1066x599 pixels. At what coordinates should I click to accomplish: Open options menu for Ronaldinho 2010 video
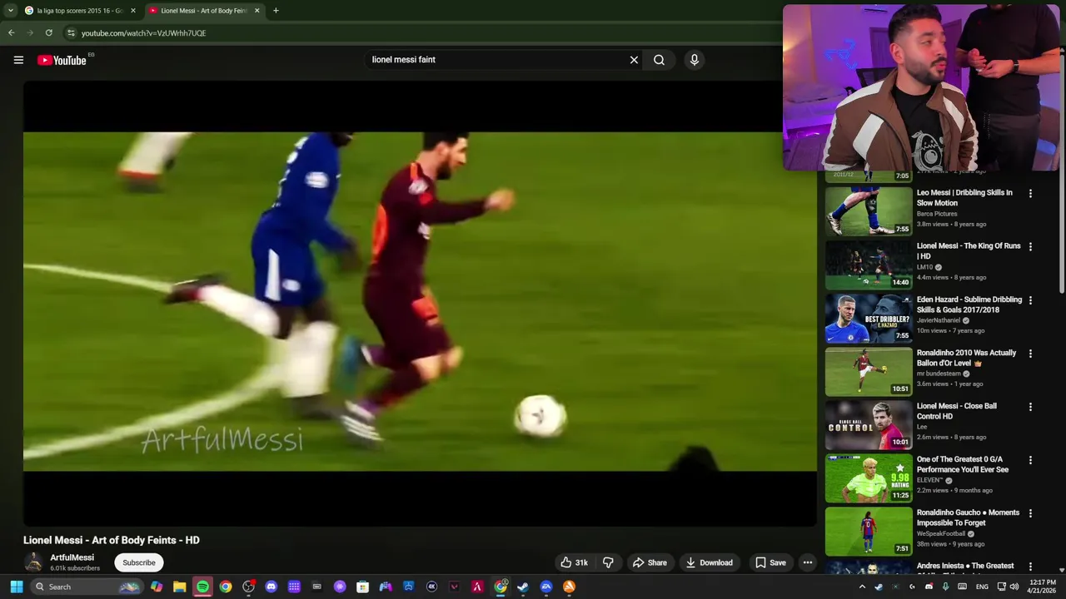1030,354
